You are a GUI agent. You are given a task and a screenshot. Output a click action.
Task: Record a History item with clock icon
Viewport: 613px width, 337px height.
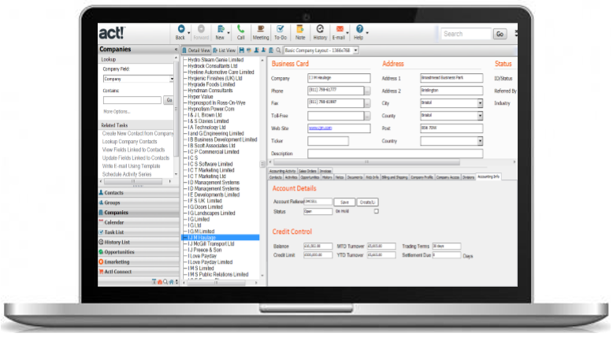[x=320, y=29]
